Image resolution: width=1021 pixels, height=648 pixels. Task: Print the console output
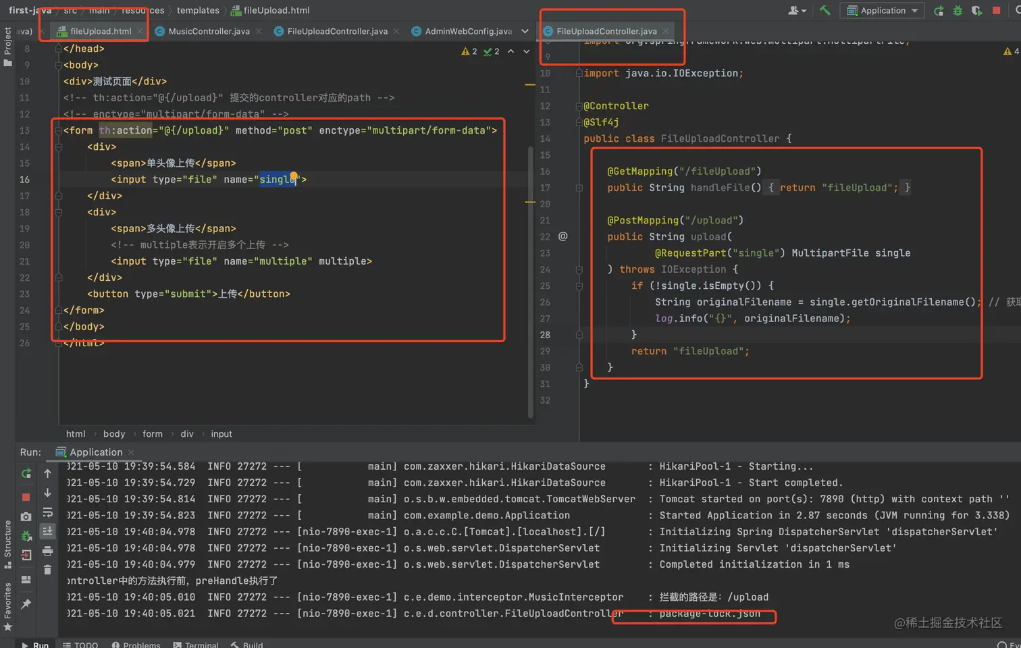point(47,551)
